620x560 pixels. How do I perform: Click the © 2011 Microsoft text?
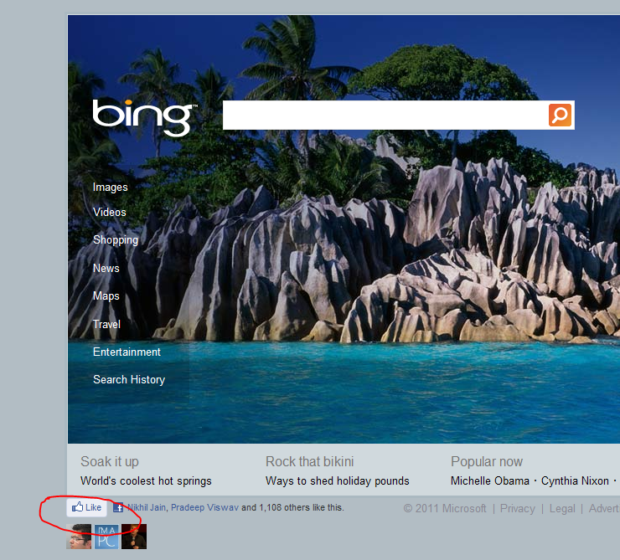tap(445, 508)
